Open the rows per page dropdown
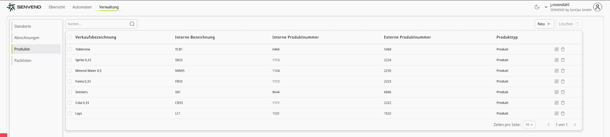The image size is (610, 137). (529, 125)
